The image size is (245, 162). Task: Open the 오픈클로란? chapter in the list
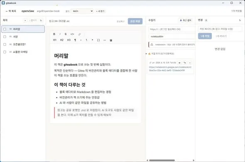tap(23, 44)
